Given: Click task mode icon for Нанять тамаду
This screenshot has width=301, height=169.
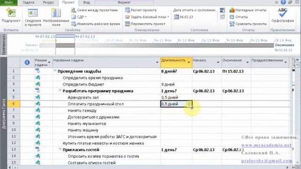Looking at the screenshot, I should coord(38,110).
